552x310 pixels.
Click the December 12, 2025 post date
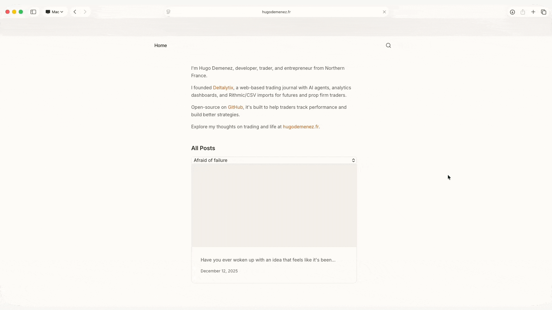pos(219,271)
